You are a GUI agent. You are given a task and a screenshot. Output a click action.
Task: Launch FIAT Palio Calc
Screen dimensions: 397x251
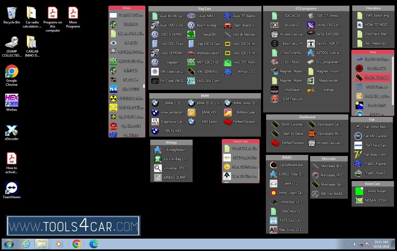pos(372,145)
